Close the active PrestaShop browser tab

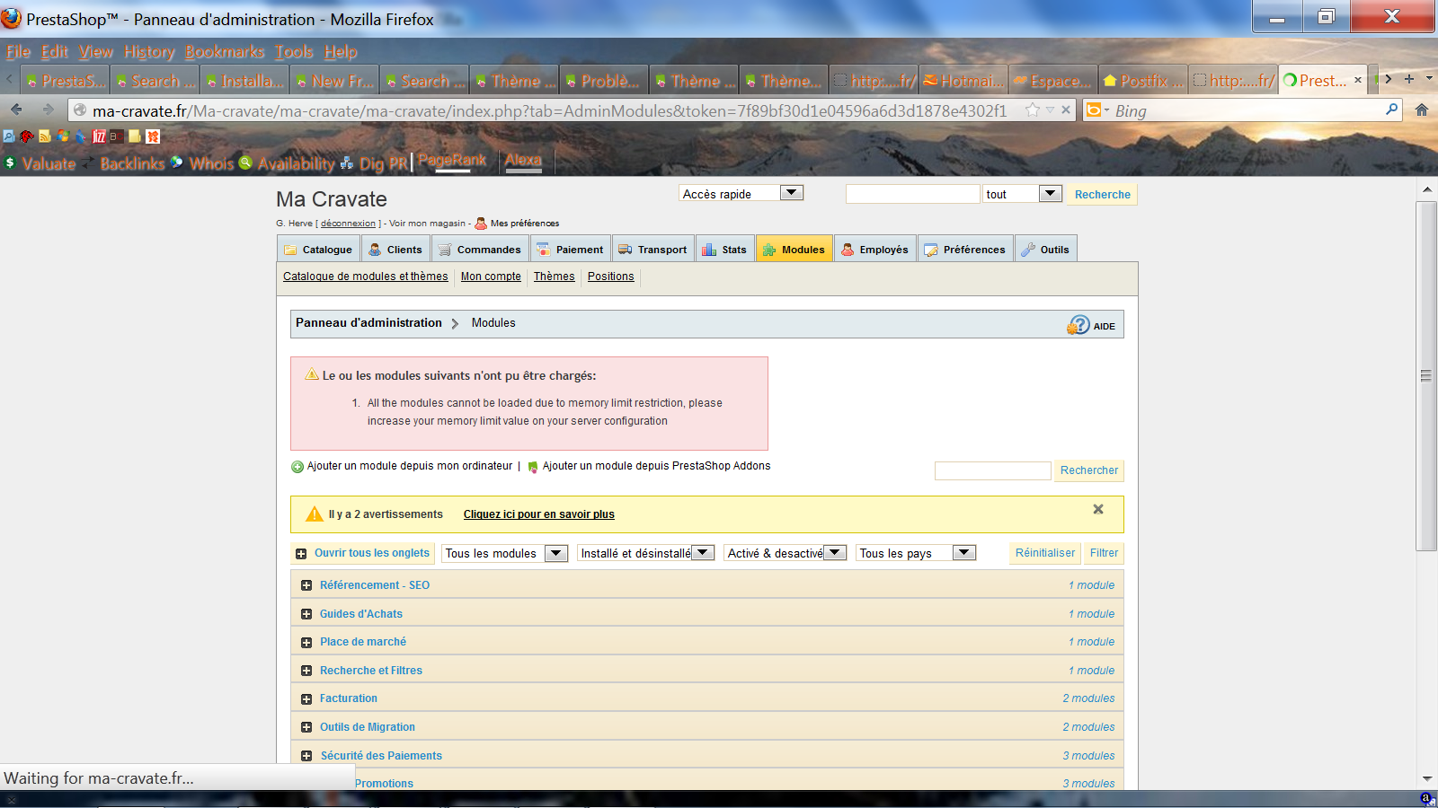coord(1358,81)
